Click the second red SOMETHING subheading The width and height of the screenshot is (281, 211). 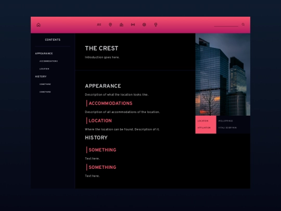[103, 167]
